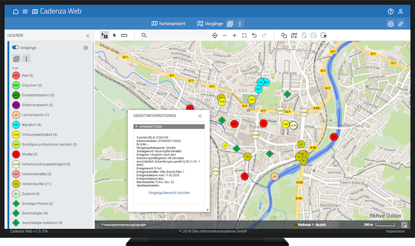This screenshot has width=415, height=246.
Task: Click Maßstab 1:18.000 scale display
Action: 311,225
